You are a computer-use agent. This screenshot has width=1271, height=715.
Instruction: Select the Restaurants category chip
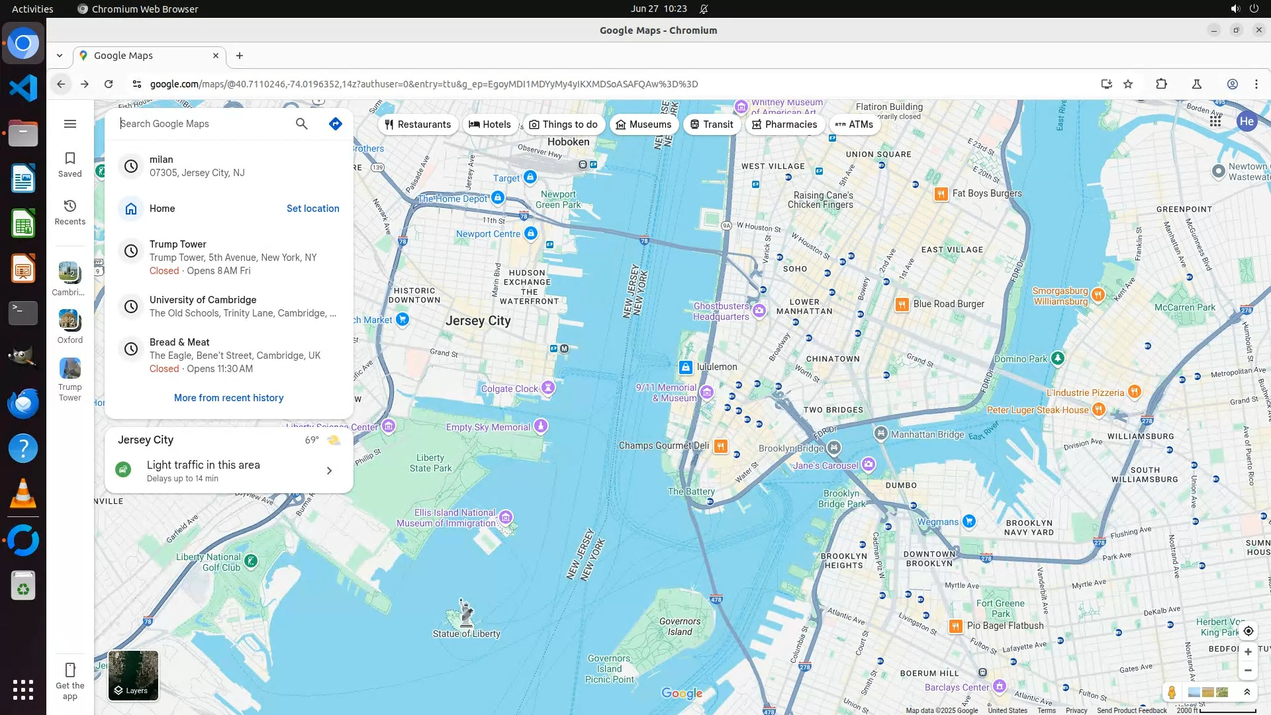[418, 124]
